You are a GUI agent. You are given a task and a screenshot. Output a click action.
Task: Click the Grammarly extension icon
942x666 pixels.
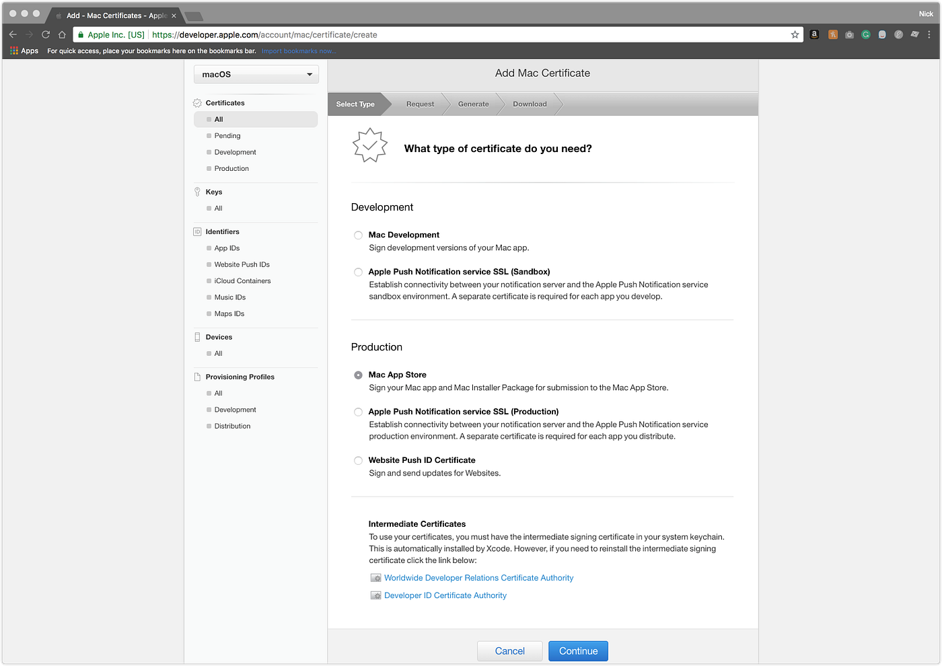[x=865, y=34]
